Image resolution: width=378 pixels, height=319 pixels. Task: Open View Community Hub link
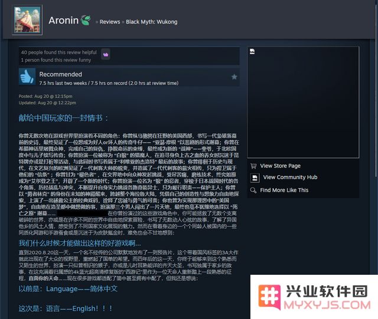pyautogui.click(x=290, y=177)
